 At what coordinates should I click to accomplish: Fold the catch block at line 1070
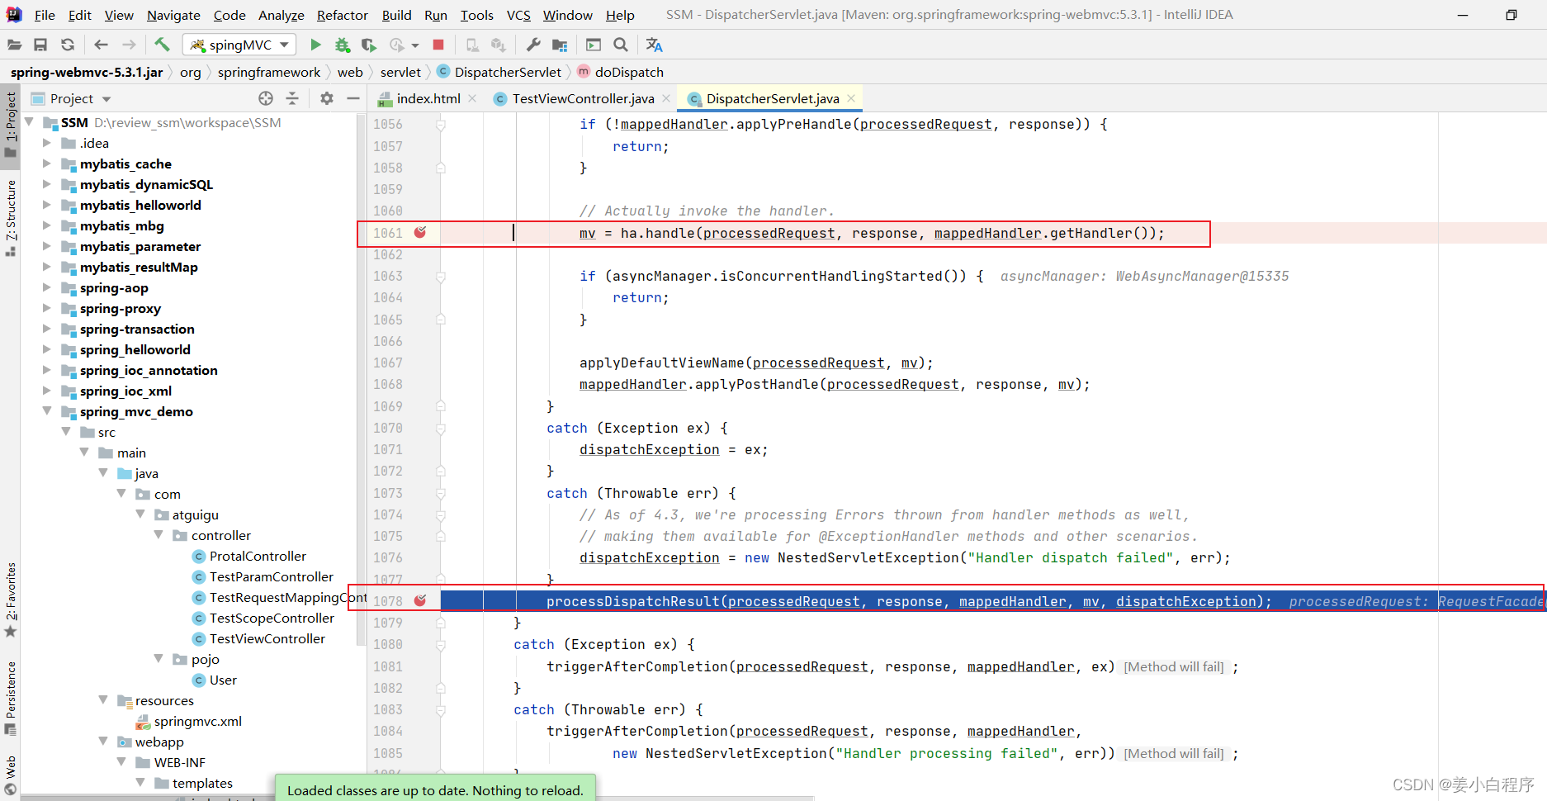441,429
